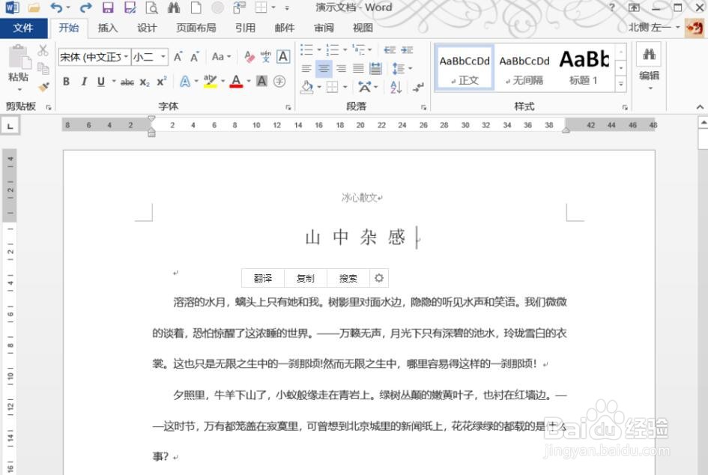Toggle center alignment in paragraph group
708x475 pixels.
[x=324, y=69]
